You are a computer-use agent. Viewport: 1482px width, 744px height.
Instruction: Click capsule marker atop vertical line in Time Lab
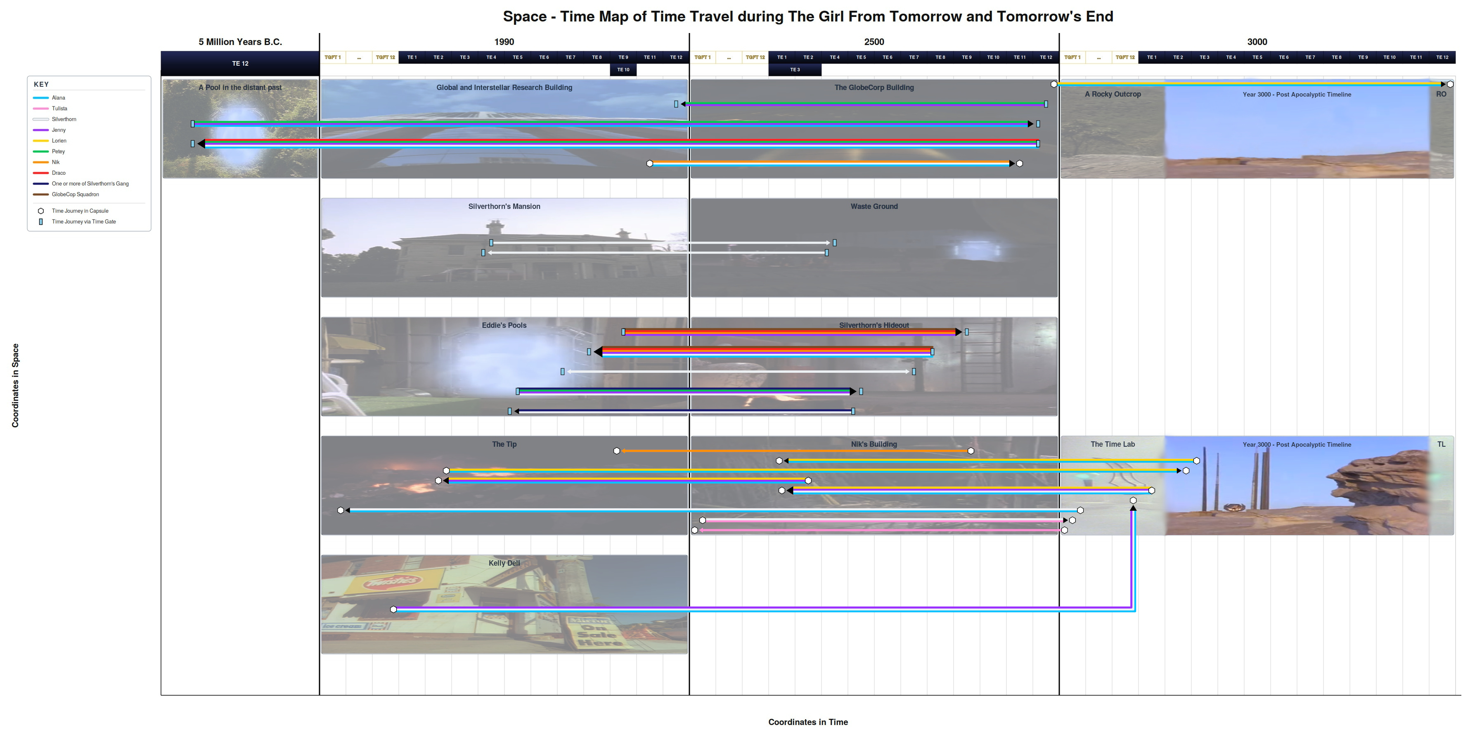pyautogui.click(x=1133, y=500)
